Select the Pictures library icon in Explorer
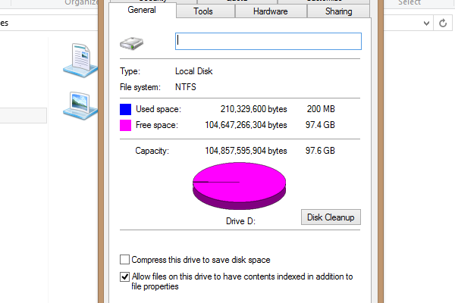The height and width of the screenshot is (303, 455). click(80, 106)
